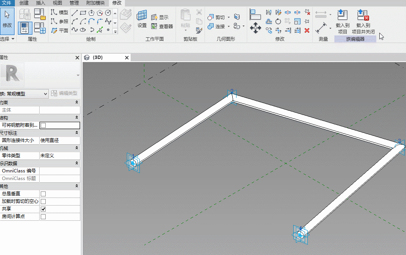Tick the 房间计算点 checkbox
This screenshot has height=255, width=406.
43,217
